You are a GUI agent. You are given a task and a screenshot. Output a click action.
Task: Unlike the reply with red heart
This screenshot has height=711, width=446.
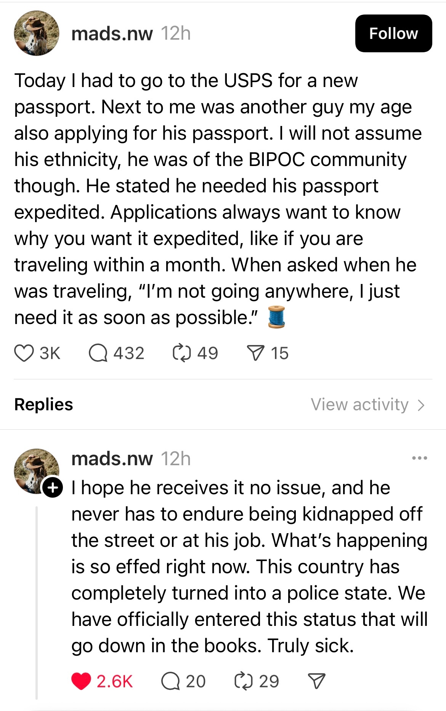[x=81, y=681]
